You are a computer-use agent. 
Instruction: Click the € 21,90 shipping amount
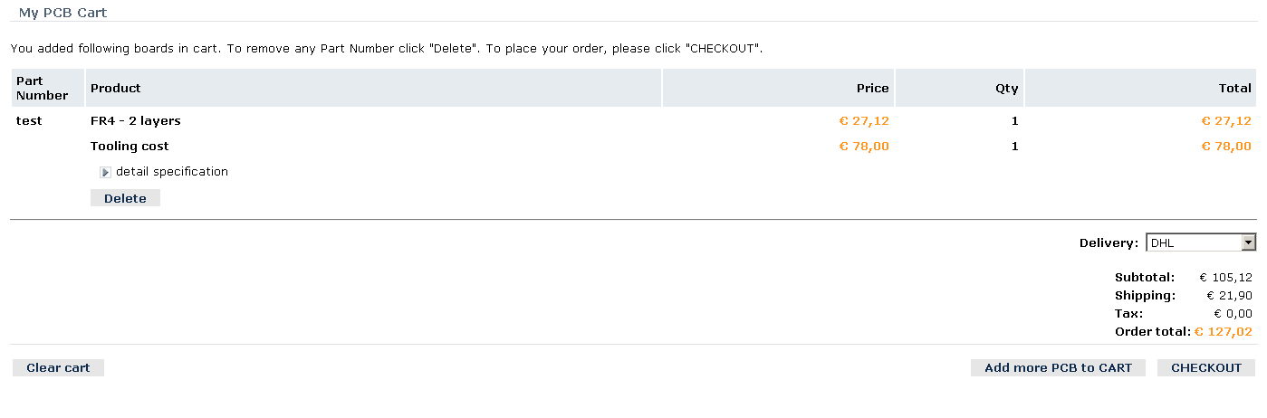[x=1229, y=296]
